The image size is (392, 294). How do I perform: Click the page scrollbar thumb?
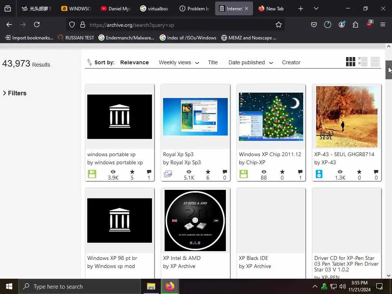tap(389, 70)
